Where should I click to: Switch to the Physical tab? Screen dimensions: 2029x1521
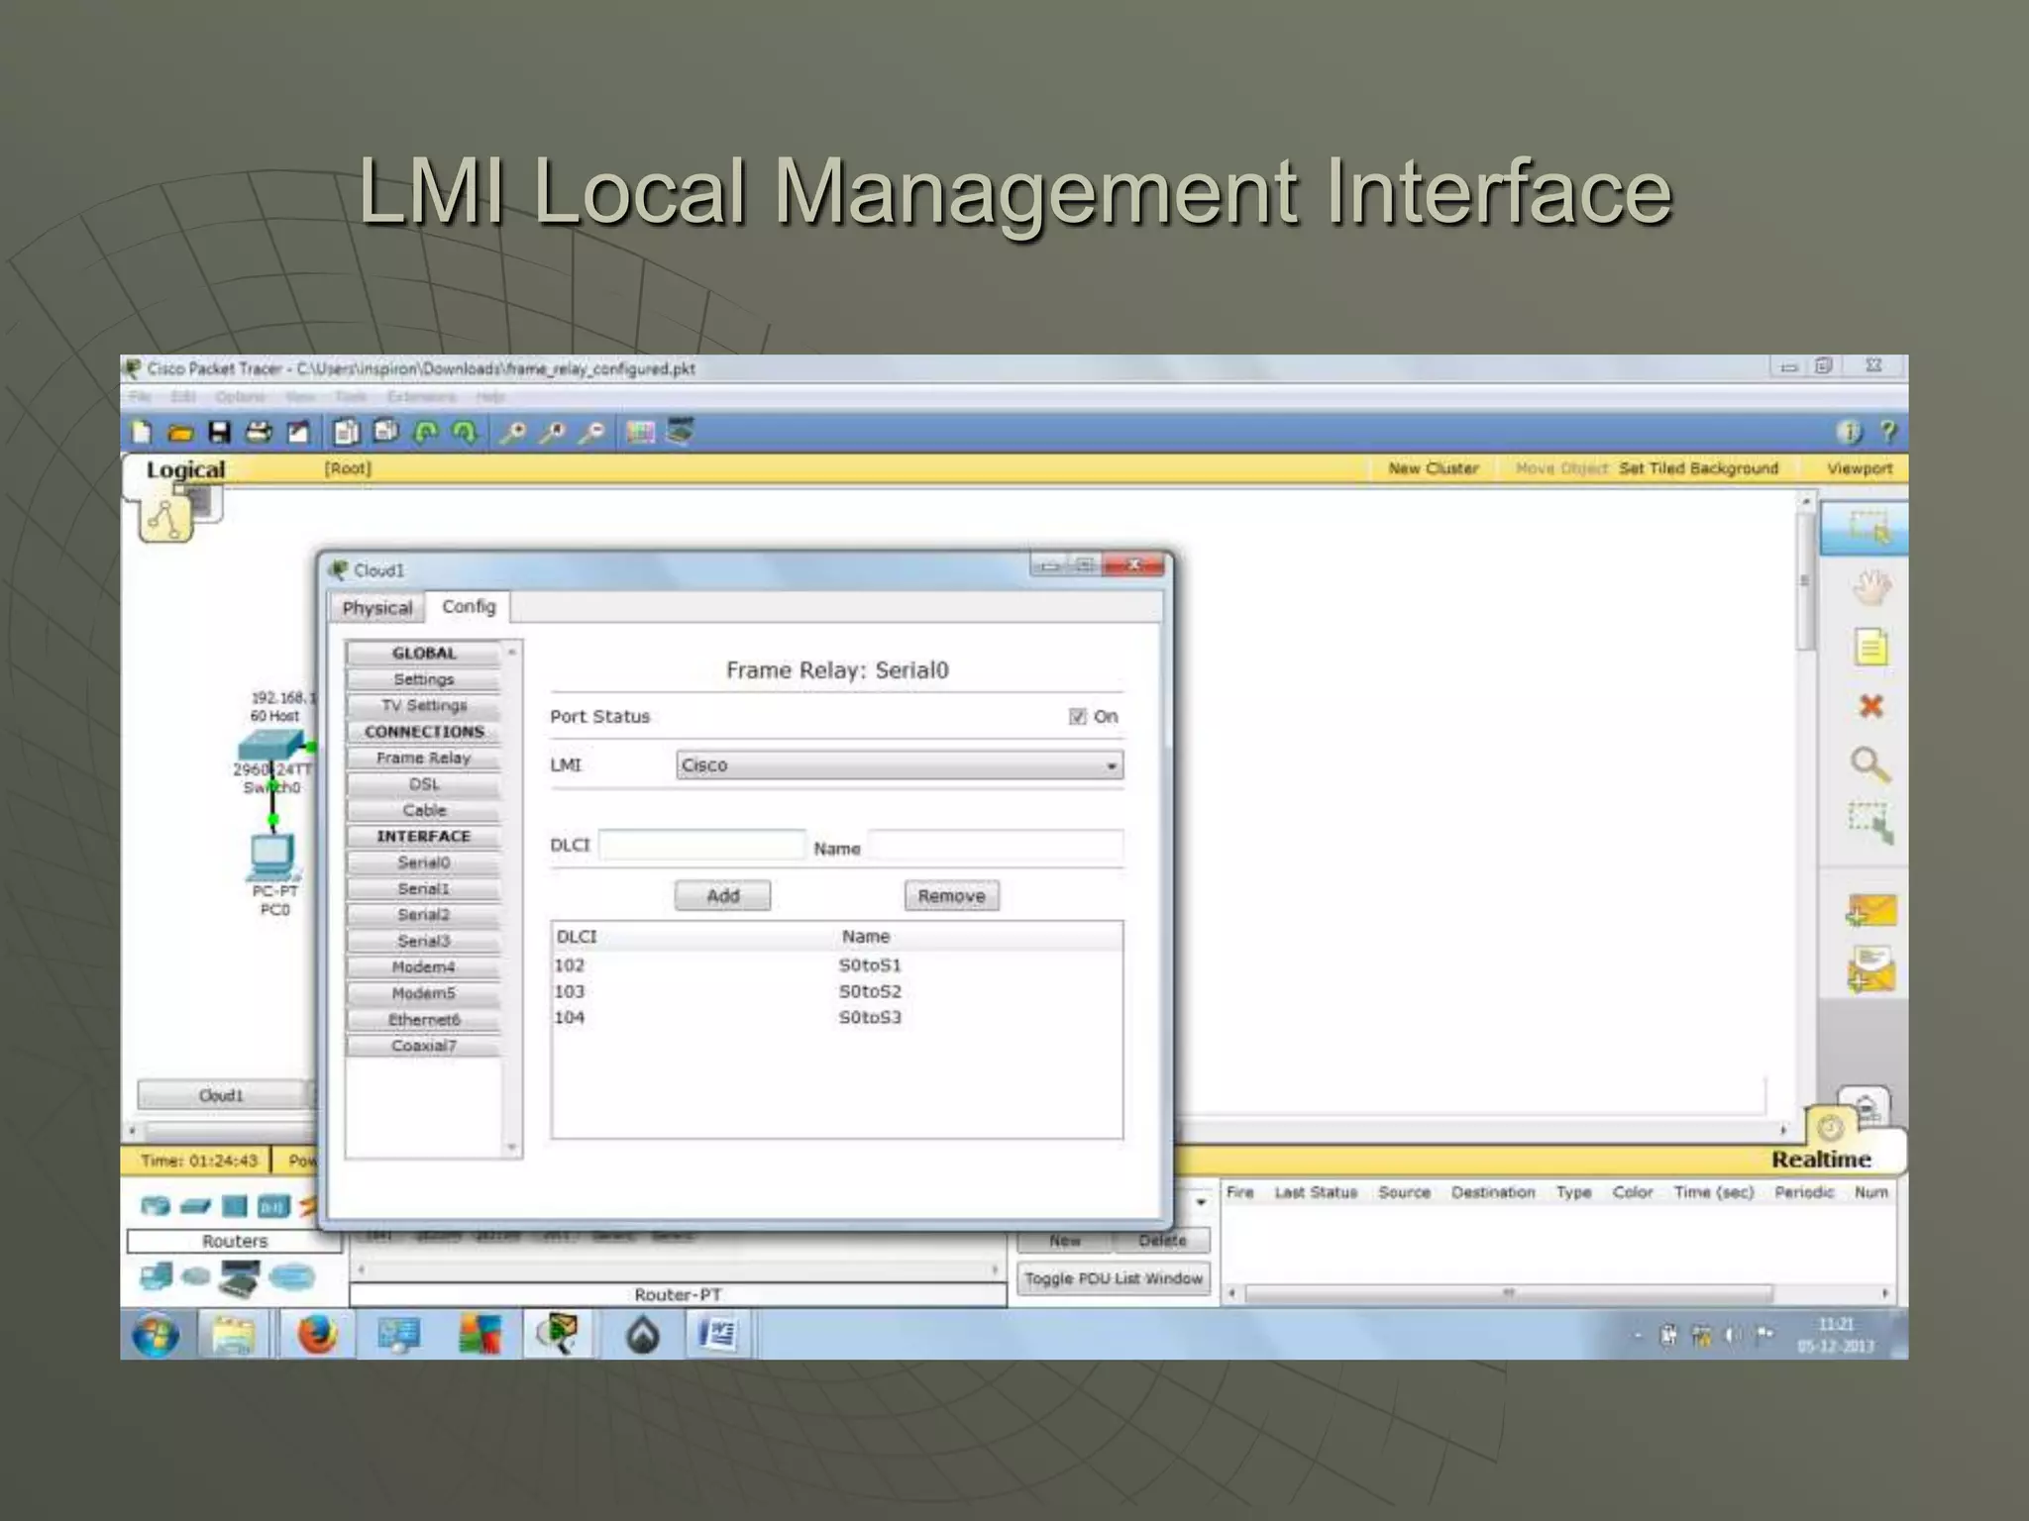[376, 608]
